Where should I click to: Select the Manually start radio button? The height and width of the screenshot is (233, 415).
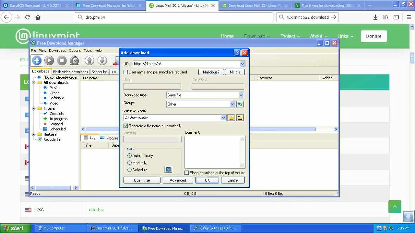pyautogui.click(x=130, y=163)
